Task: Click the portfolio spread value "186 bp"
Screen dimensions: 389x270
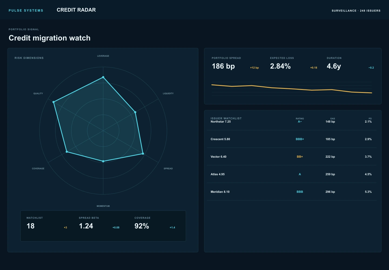Action: pos(223,66)
